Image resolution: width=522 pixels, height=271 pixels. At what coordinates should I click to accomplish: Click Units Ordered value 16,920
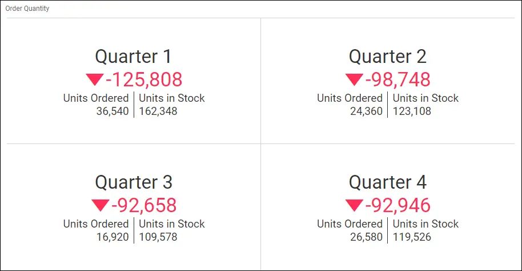[113, 237]
